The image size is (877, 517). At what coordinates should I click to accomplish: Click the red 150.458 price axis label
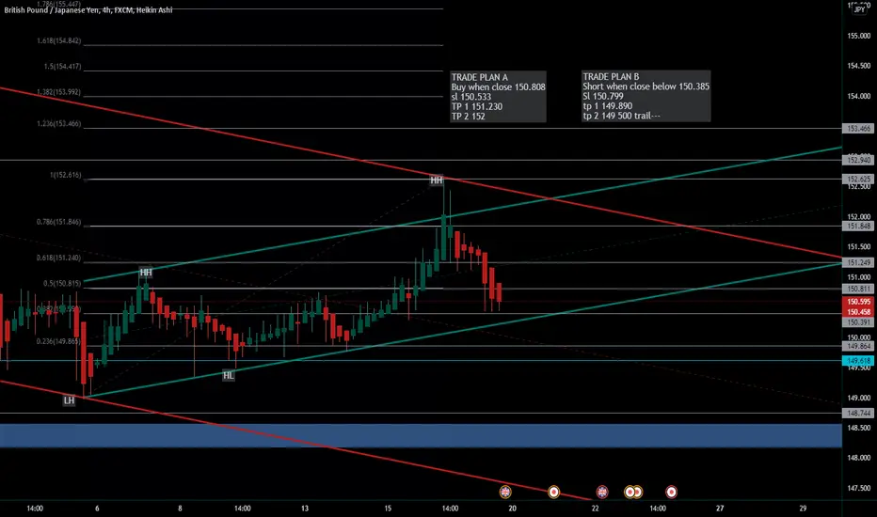click(x=858, y=312)
